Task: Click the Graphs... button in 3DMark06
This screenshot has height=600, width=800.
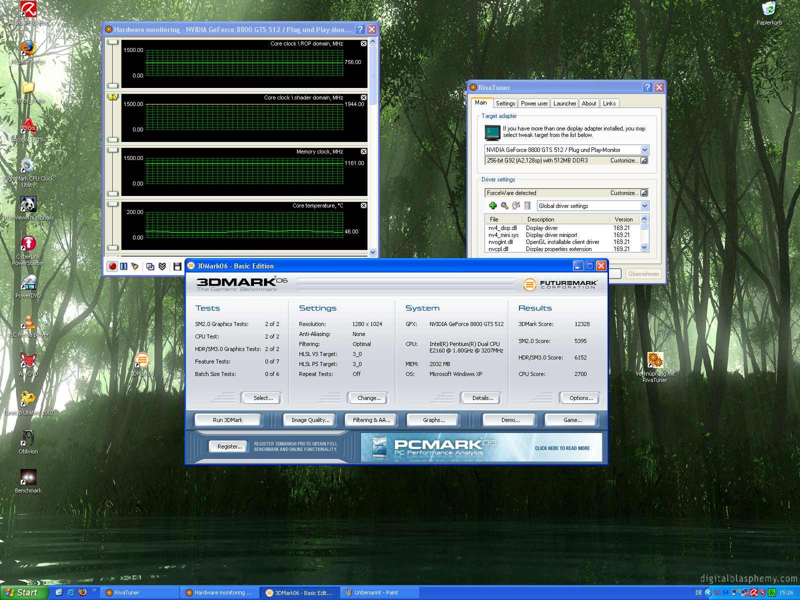Action: pos(433,420)
